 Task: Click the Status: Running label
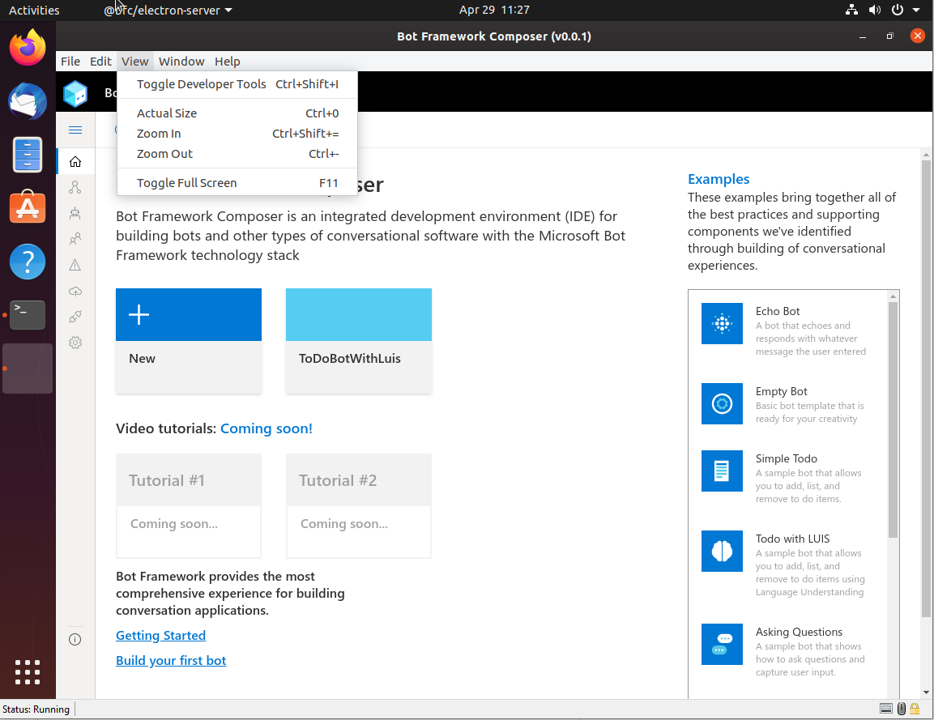tap(36, 709)
